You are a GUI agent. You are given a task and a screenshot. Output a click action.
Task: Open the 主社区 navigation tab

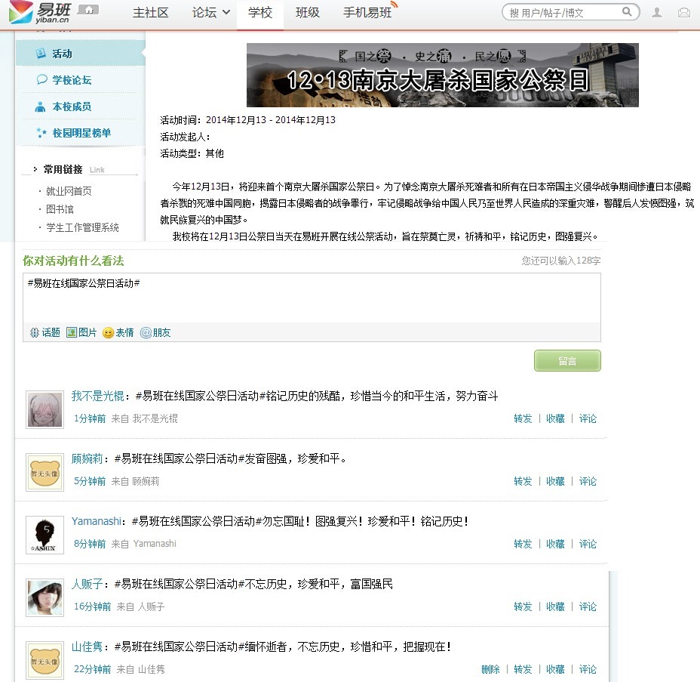pyautogui.click(x=151, y=13)
